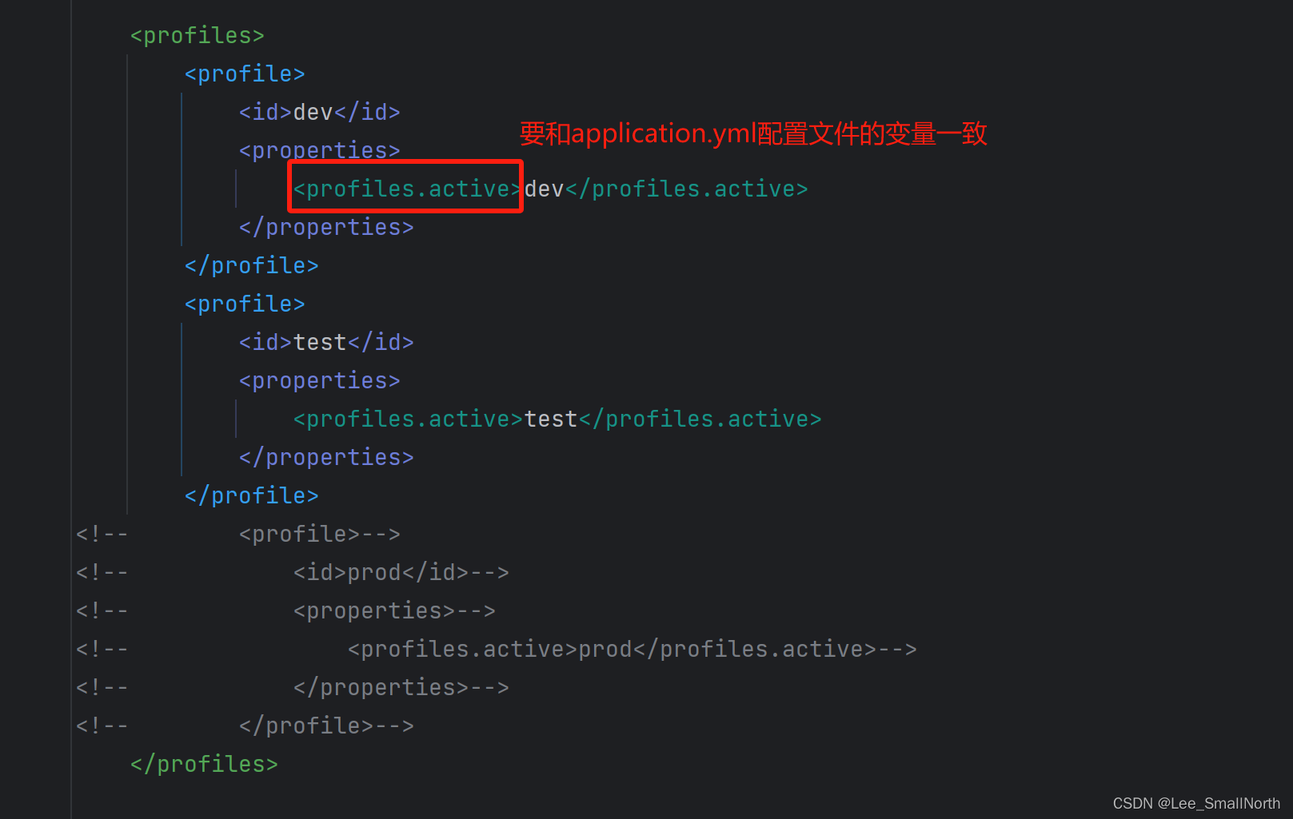Click the second opening profile tag
This screenshot has height=819, width=1293.
[244, 303]
